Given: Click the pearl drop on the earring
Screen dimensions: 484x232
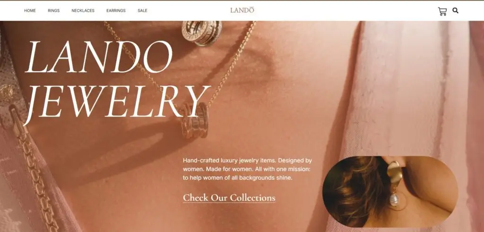Looking at the screenshot, I should pos(394,199).
